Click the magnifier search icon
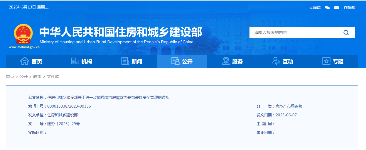Viewport: 366px width, 150px height. pyautogui.click(x=346, y=32)
